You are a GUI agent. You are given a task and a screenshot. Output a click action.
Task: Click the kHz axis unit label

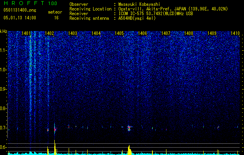[3, 31]
